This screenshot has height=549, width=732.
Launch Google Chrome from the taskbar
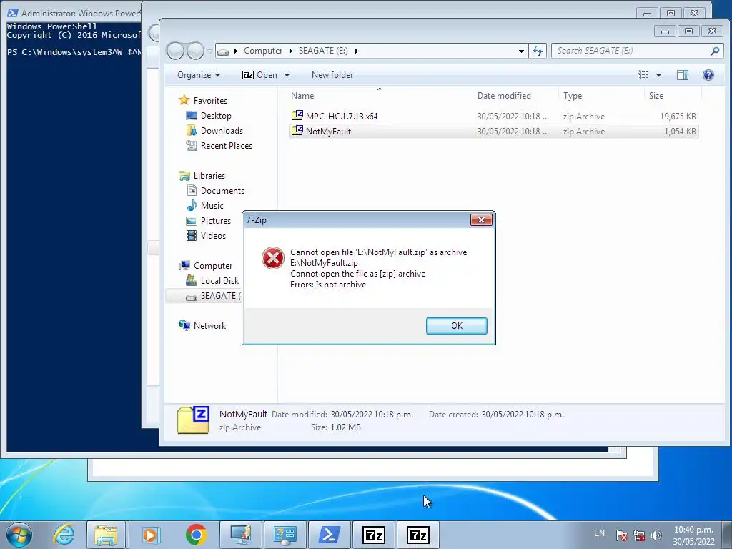click(x=196, y=535)
